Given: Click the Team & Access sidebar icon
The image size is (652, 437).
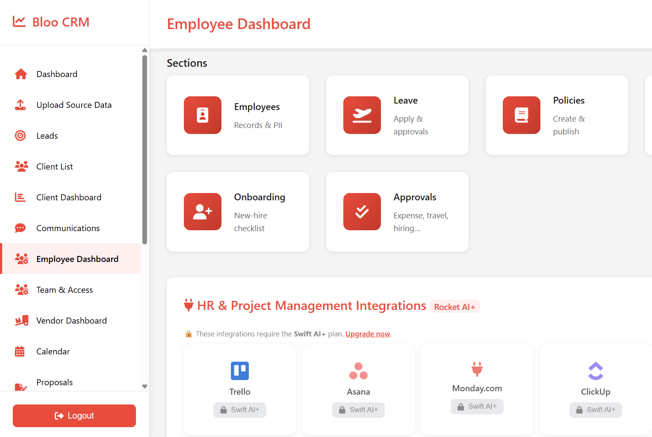Looking at the screenshot, I should pyautogui.click(x=21, y=290).
